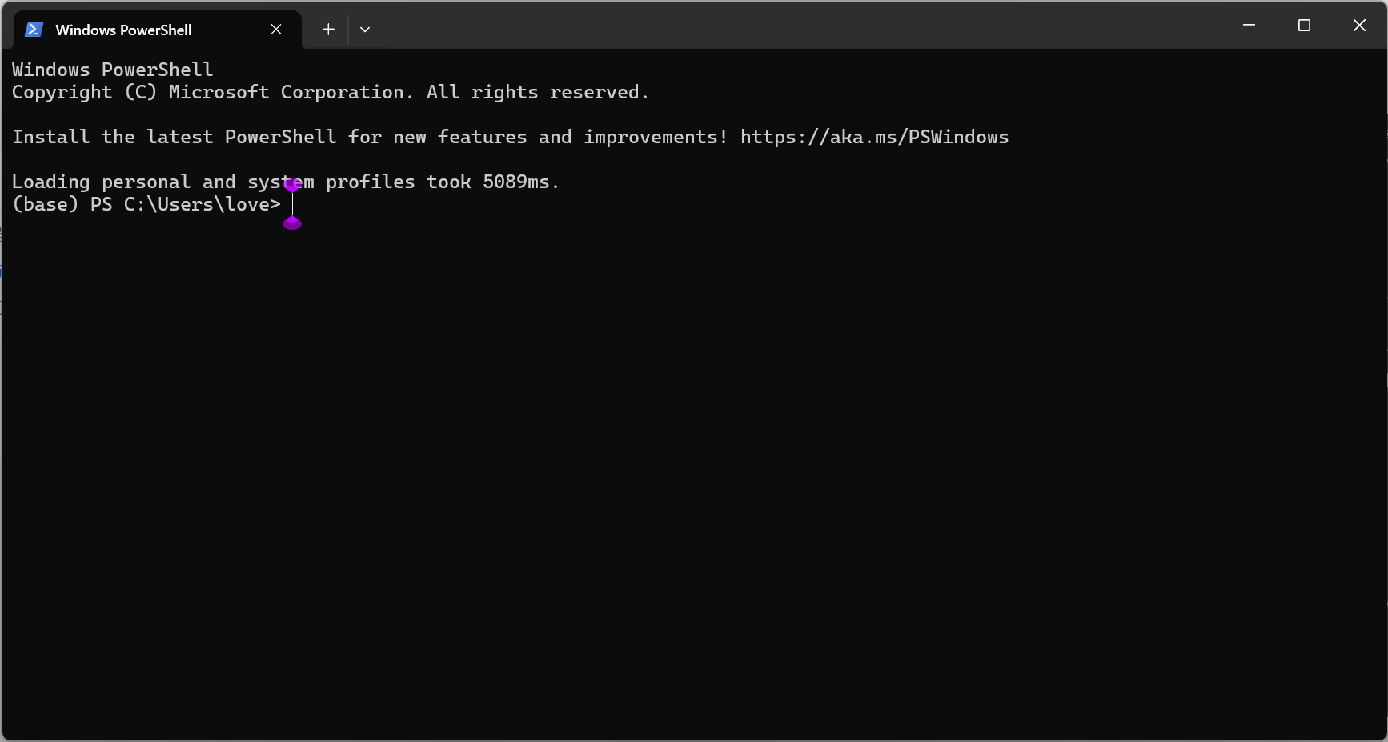Click the maximize icon in the title bar

(1305, 25)
